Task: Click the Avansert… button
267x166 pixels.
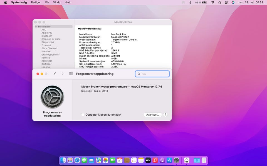Action: coord(153,115)
